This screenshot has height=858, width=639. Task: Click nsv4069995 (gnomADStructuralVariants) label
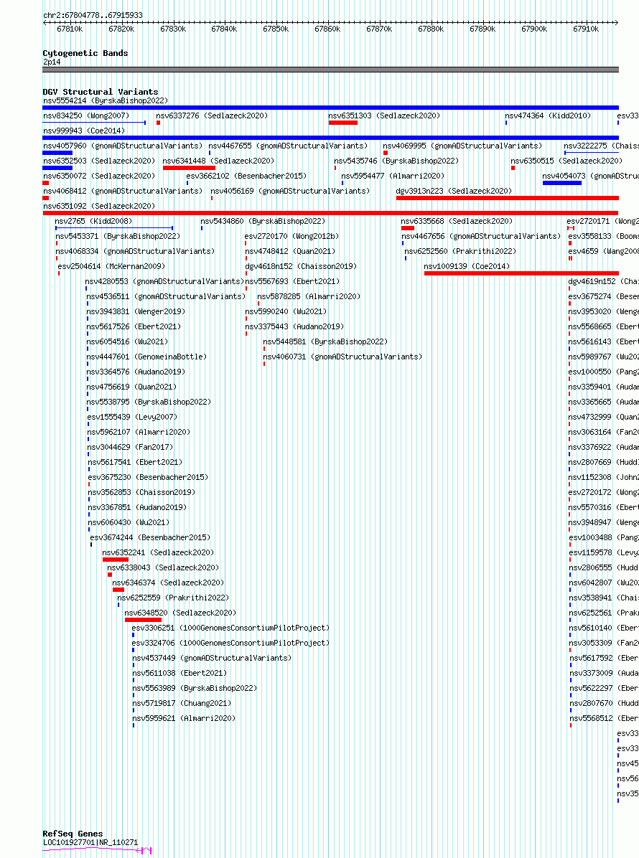[x=462, y=146]
